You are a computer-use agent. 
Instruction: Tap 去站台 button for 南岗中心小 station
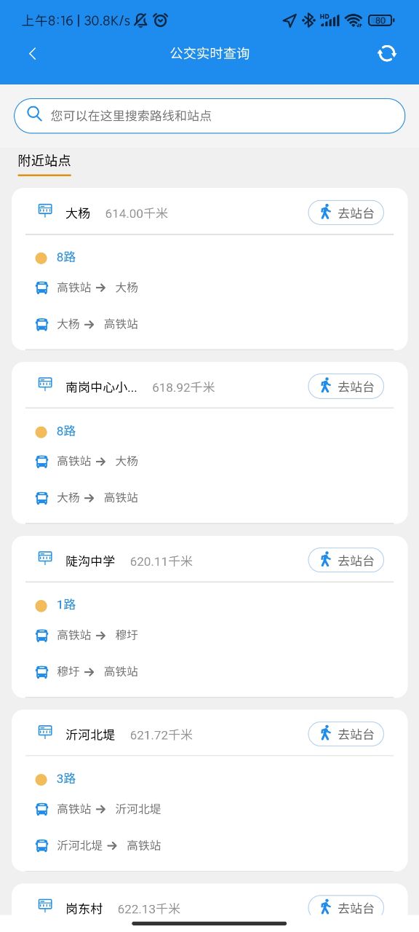pos(346,386)
